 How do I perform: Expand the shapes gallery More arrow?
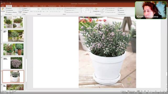(92, 12)
